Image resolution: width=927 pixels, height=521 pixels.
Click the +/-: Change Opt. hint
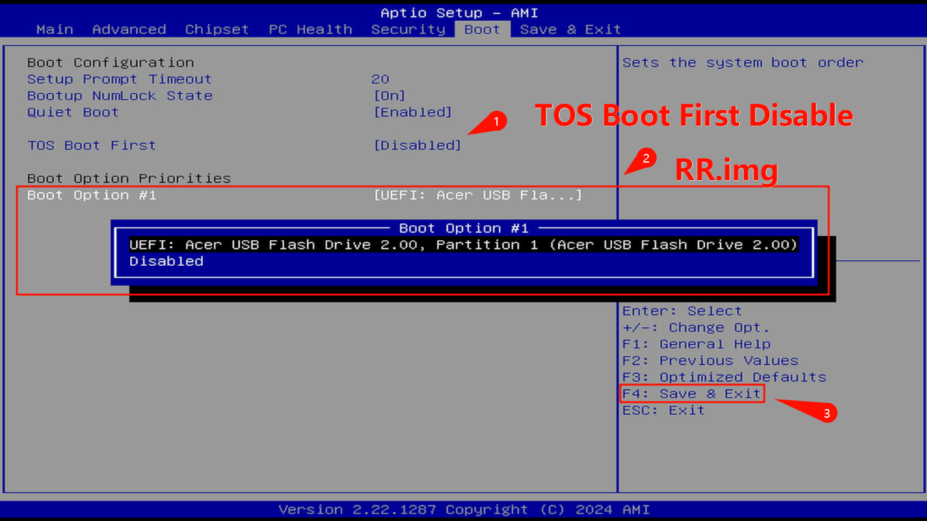pyautogui.click(x=695, y=328)
